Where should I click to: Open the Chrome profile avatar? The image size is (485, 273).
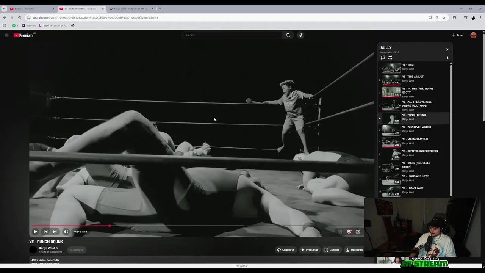point(473,17)
